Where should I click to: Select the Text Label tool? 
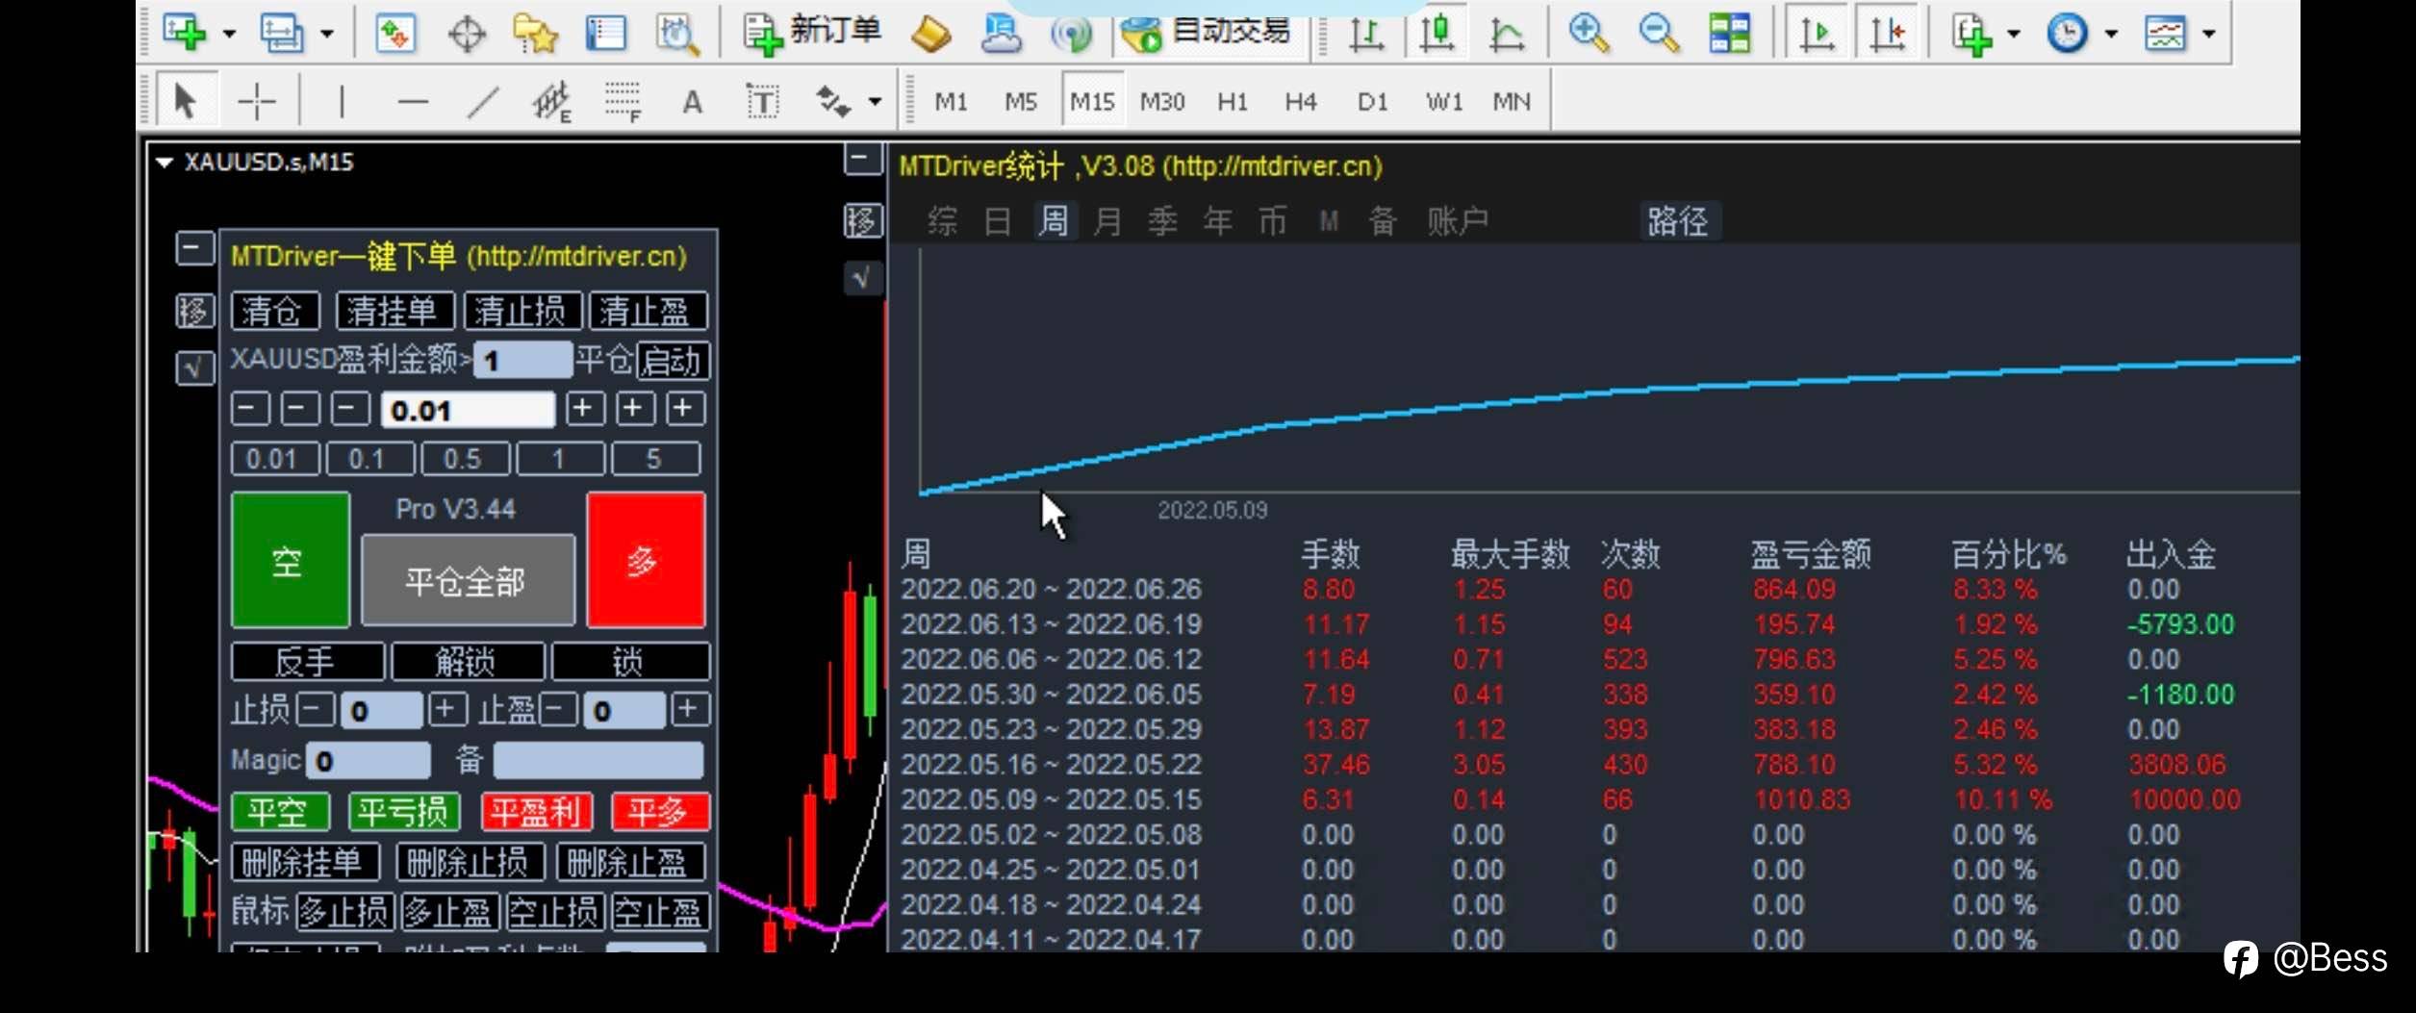tap(762, 101)
